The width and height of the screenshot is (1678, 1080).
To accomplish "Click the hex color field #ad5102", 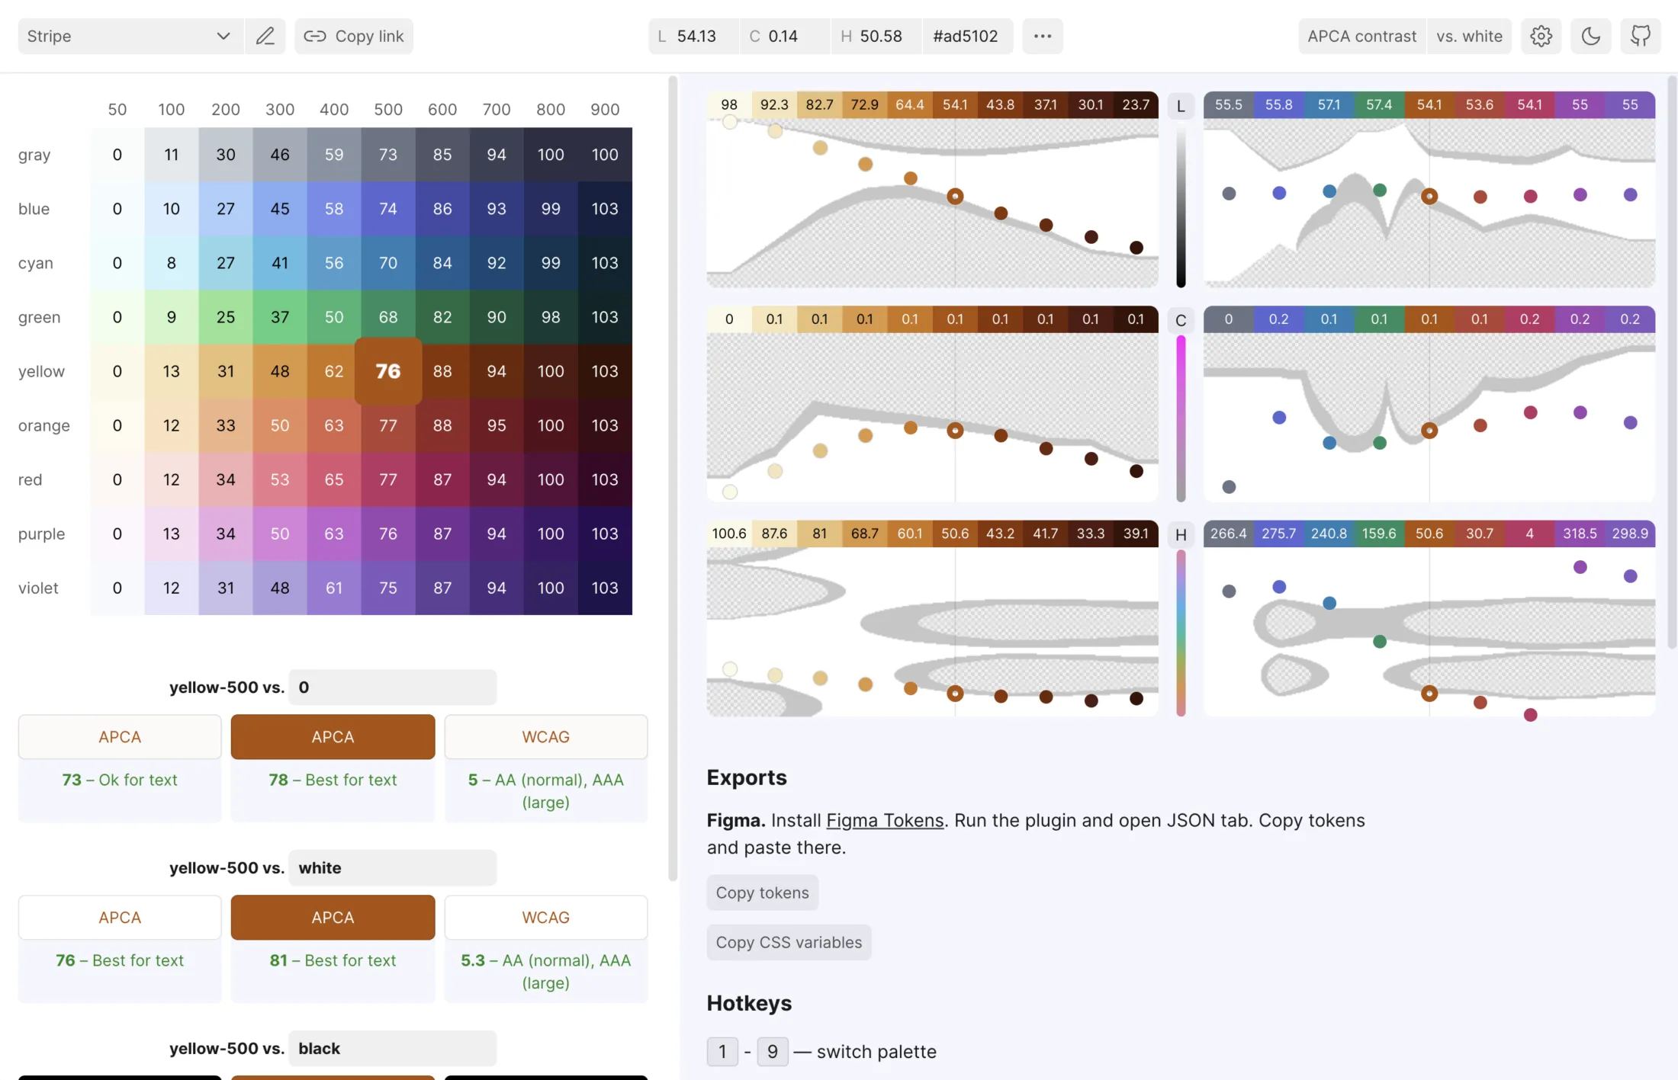I will pyautogui.click(x=966, y=36).
